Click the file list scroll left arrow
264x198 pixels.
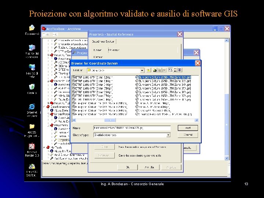point(74,120)
